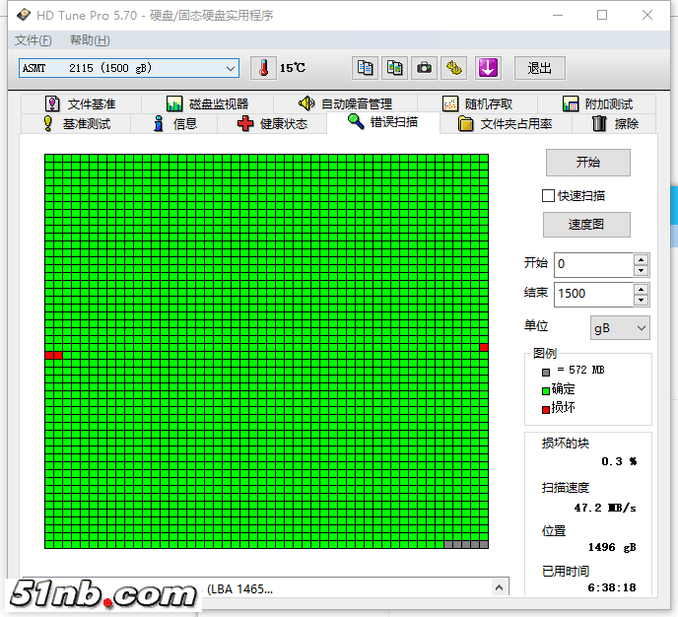Open the 帮助(H) menu

pyautogui.click(x=90, y=40)
